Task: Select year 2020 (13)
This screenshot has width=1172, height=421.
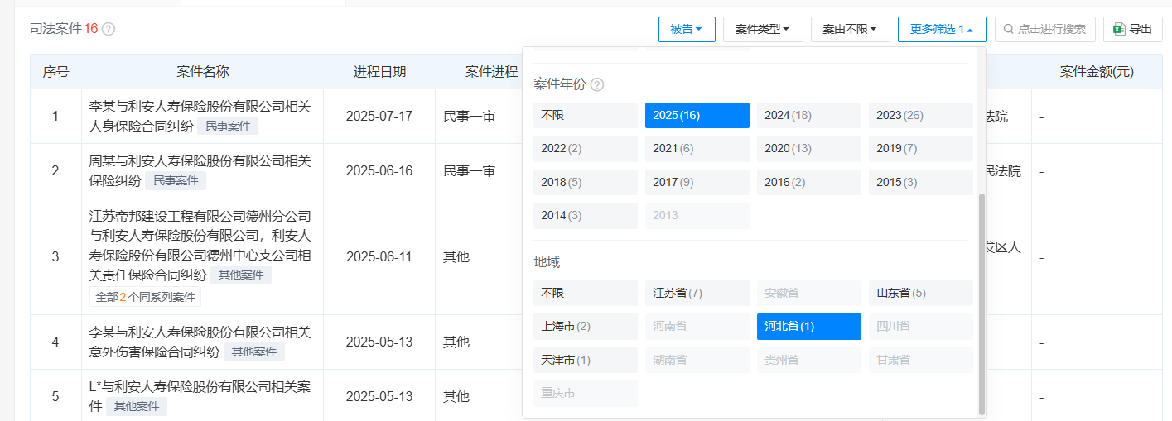Action: coord(809,149)
